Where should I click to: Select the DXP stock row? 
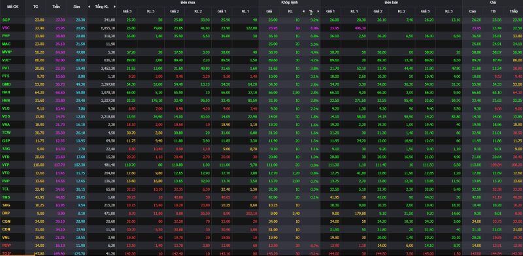(x=261, y=213)
